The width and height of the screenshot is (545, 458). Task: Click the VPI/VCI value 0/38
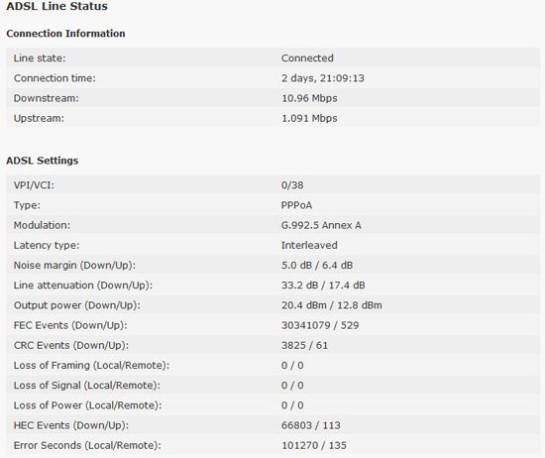[x=292, y=185]
